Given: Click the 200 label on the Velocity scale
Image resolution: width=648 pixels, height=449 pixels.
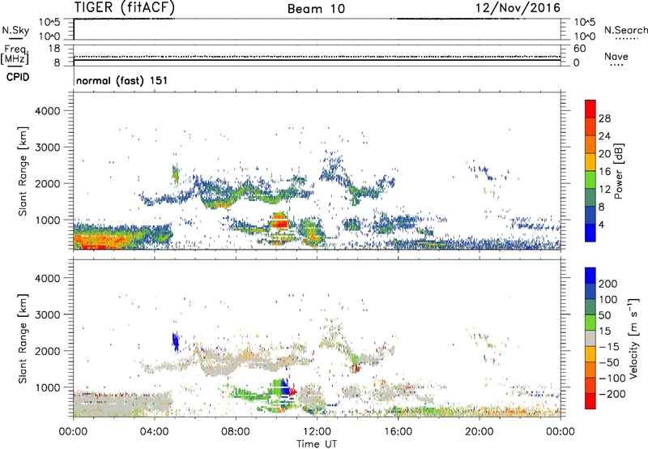Looking at the screenshot, I should point(608,284).
